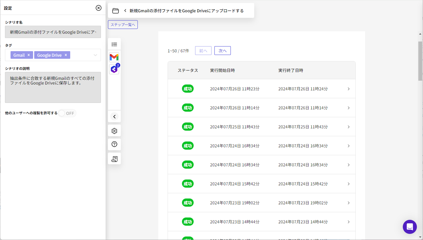Open settings gear icon in sidebar

pyautogui.click(x=114, y=131)
